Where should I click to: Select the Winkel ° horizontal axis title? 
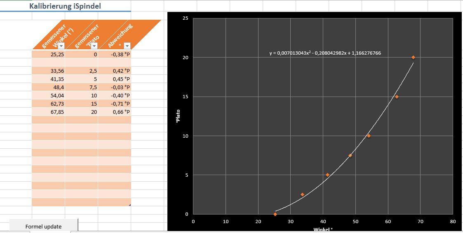pyautogui.click(x=323, y=230)
